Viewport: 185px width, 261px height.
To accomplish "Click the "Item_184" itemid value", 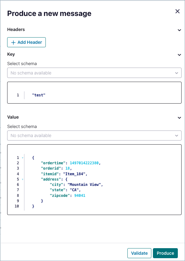I will point(74,174).
